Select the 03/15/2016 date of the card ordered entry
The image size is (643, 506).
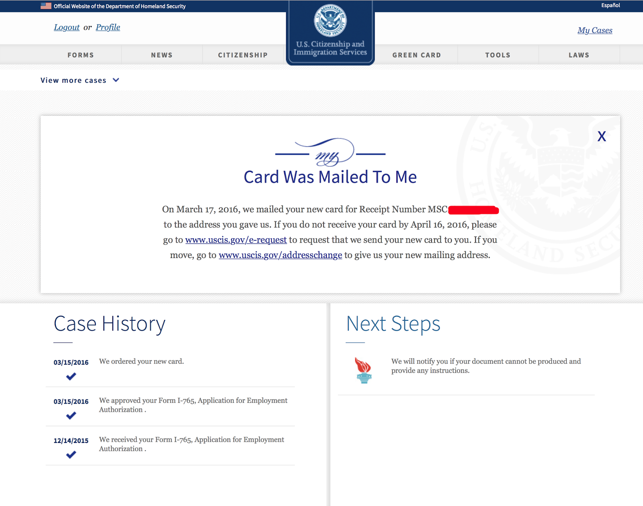click(71, 362)
